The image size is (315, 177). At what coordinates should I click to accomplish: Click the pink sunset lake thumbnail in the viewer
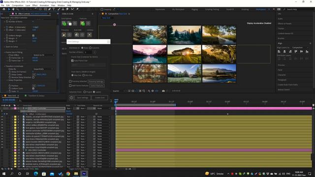click(150, 54)
